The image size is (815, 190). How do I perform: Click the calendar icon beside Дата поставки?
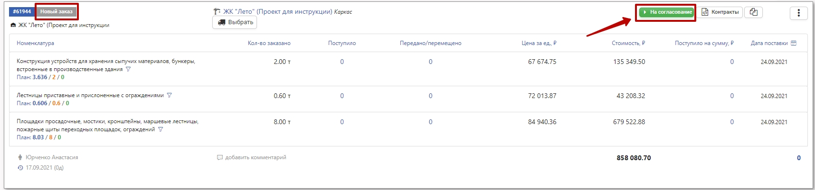coord(794,43)
